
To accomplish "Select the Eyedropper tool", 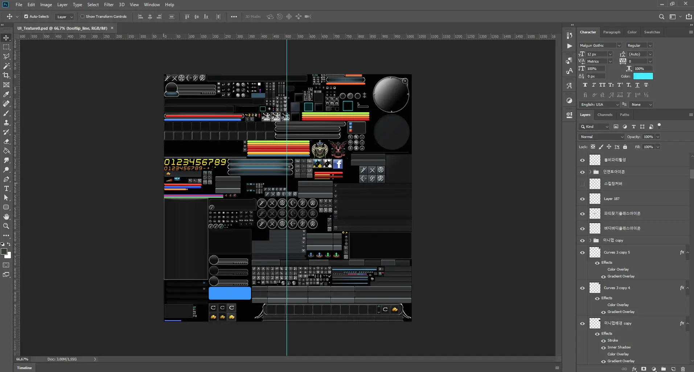I will point(6,94).
